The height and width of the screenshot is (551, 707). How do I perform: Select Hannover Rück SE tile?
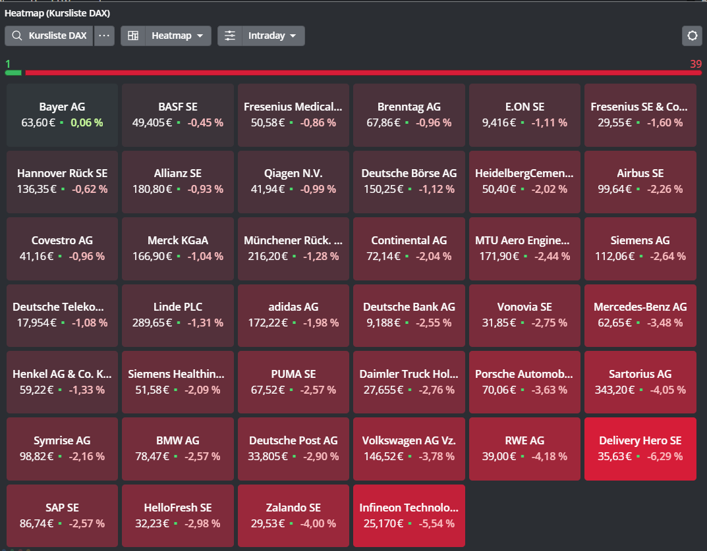click(62, 182)
